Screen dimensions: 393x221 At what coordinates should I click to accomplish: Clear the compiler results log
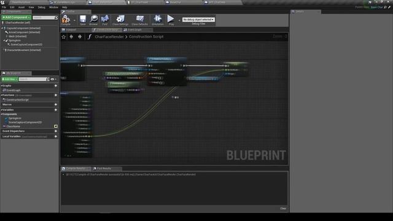click(283, 209)
